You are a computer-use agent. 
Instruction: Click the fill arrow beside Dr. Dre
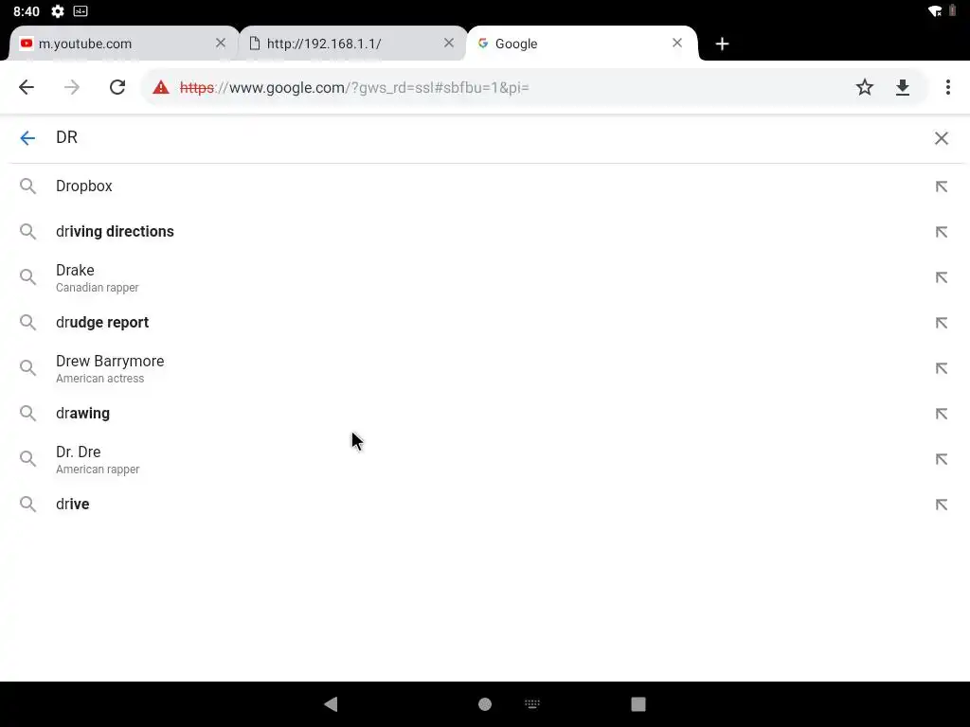pyautogui.click(x=941, y=459)
